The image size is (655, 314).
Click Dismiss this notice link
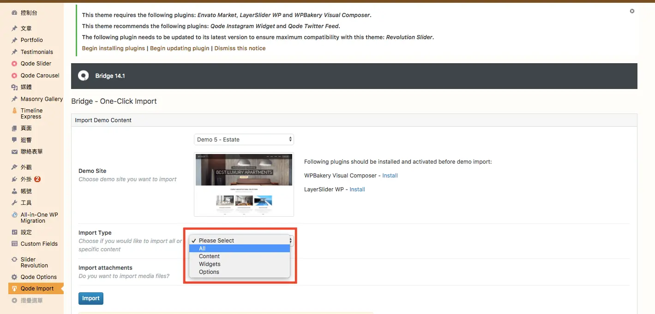pos(240,48)
